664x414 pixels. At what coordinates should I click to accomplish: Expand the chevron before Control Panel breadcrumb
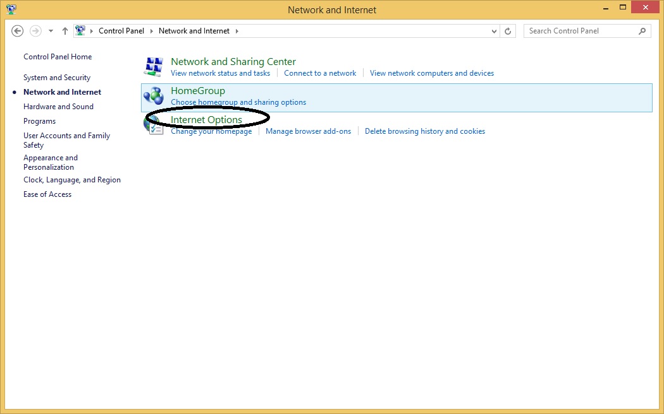click(x=92, y=31)
